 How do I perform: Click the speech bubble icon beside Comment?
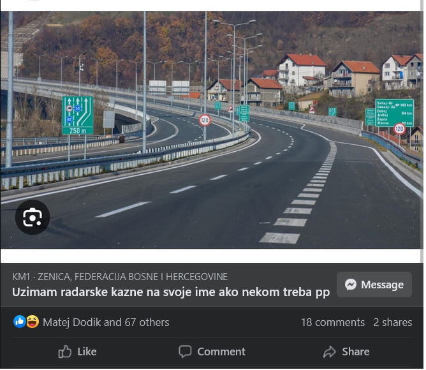186,352
